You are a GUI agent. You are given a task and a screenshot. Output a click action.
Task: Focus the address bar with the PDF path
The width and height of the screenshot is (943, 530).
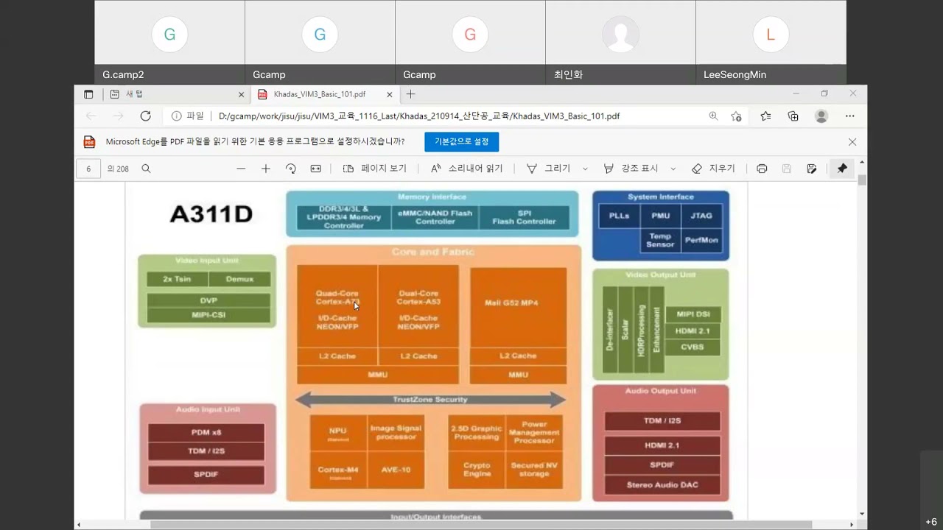(x=418, y=116)
